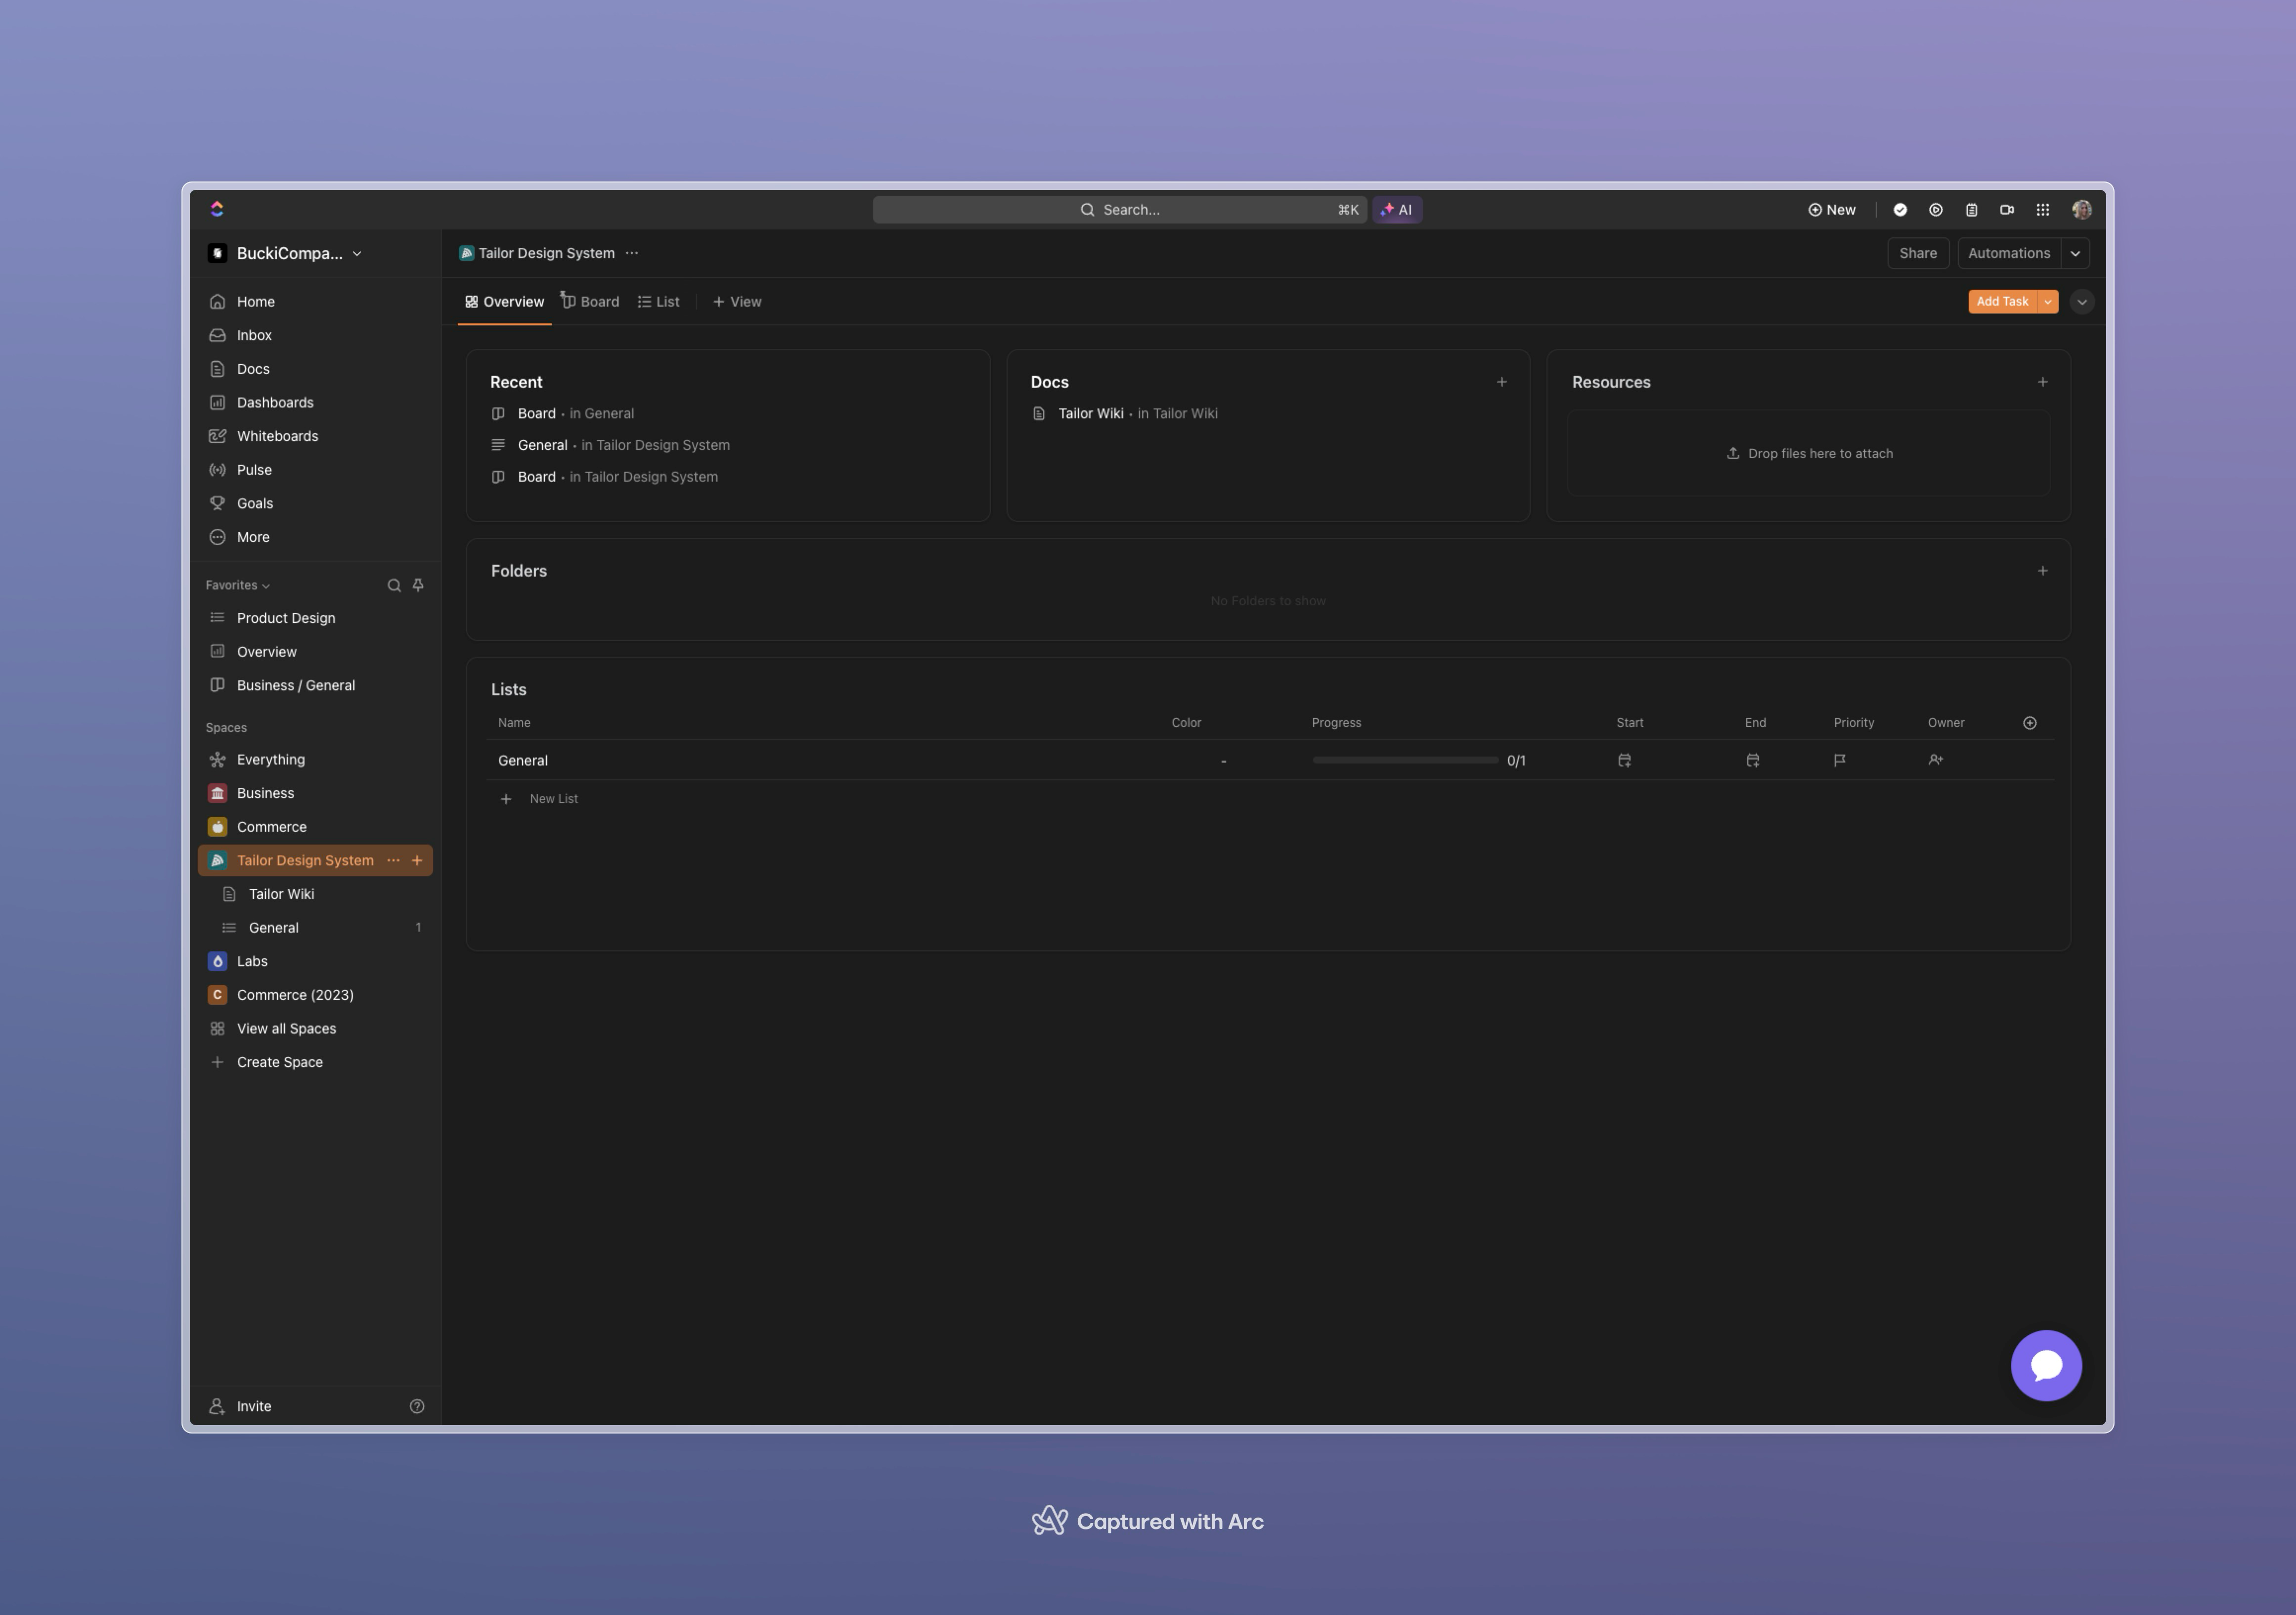Click the Share button
2296x1615 pixels.
point(1917,253)
